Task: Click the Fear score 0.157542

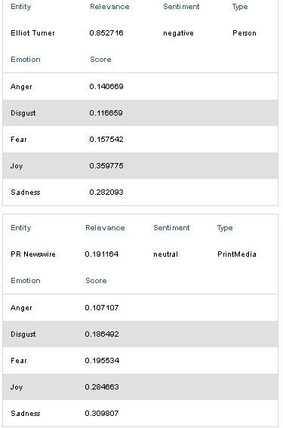Action: [106, 139]
